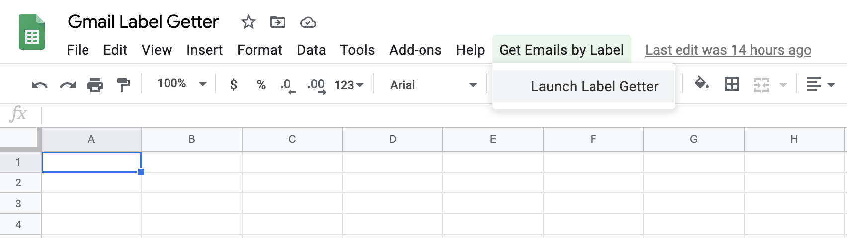
Task: Open the horizontal align dropdown
Action: pos(820,85)
